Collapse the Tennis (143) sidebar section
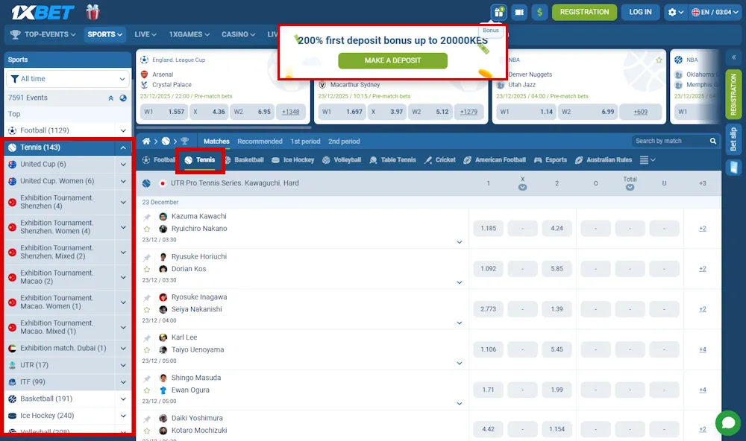The width and height of the screenshot is (746, 441). [123, 147]
